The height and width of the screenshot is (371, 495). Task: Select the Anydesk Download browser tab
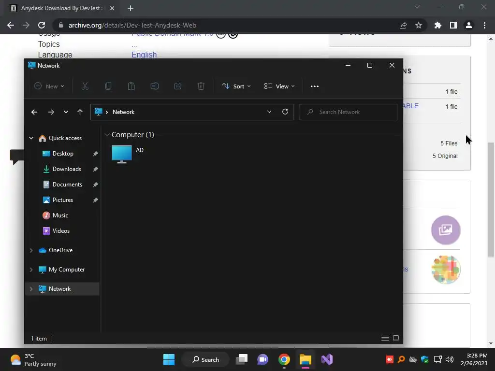coord(62,8)
